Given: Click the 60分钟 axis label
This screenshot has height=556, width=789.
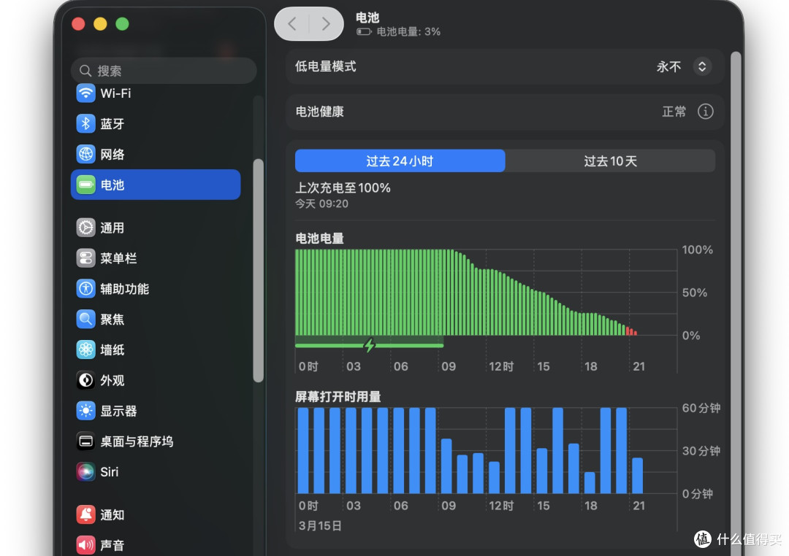Looking at the screenshot, I should click(701, 408).
